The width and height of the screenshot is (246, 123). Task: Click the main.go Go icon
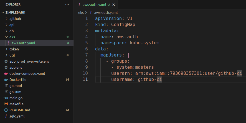[6, 98]
